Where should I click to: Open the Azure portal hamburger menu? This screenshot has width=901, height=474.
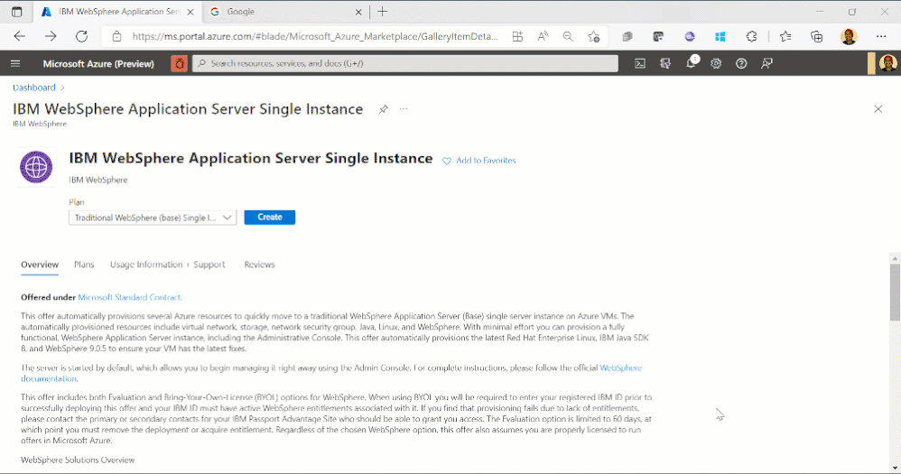point(15,64)
